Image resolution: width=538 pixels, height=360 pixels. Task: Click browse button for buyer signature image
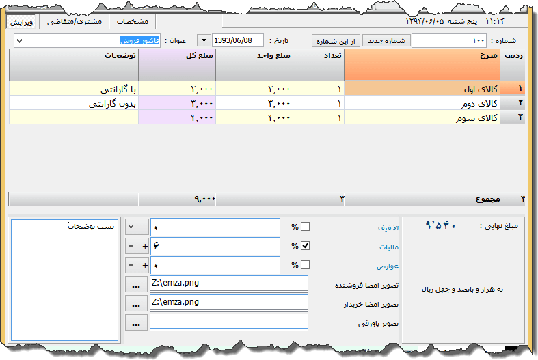point(135,303)
